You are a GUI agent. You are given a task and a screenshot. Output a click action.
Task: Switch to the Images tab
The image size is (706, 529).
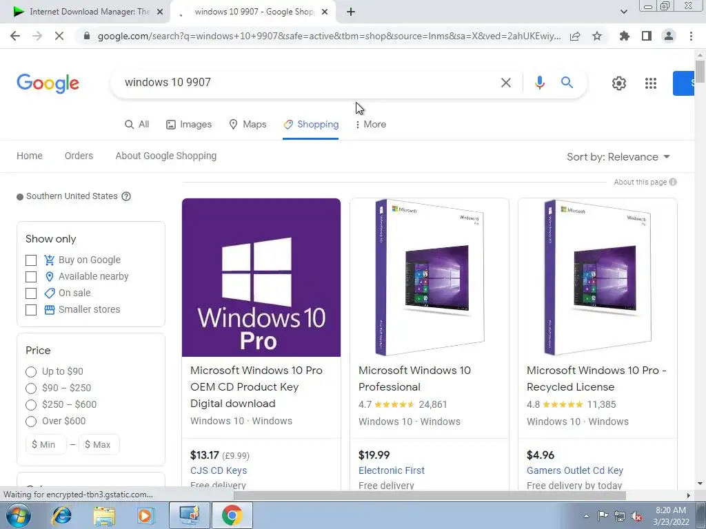pyautogui.click(x=189, y=124)
